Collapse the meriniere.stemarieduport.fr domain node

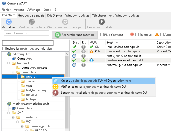coord(4,104)
